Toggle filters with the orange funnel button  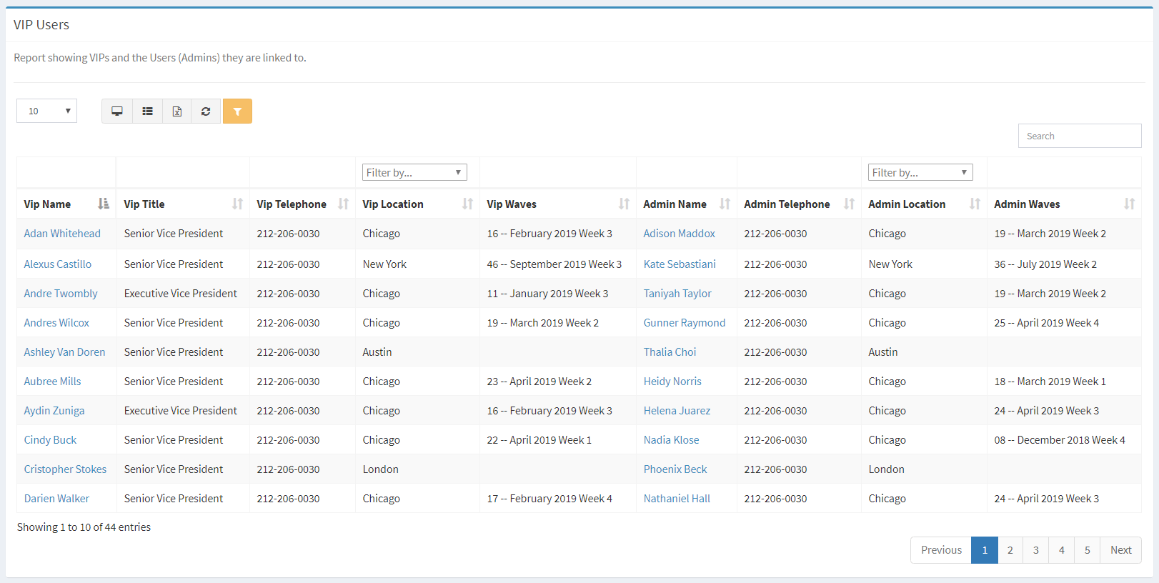(x=237, y=111)
